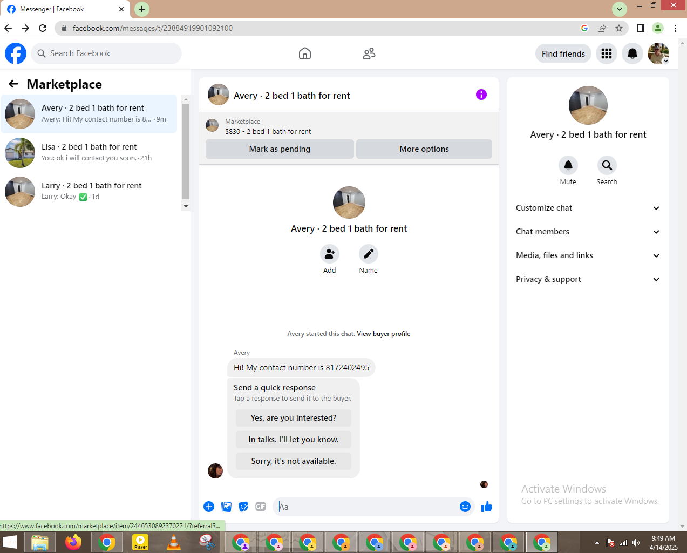This screenshot has width=687, height=553.
Task: Share this page icon in address bar
Action: (x=602, y=28)
